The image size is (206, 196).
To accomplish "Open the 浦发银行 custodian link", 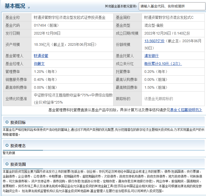I will tap(152, 56).
